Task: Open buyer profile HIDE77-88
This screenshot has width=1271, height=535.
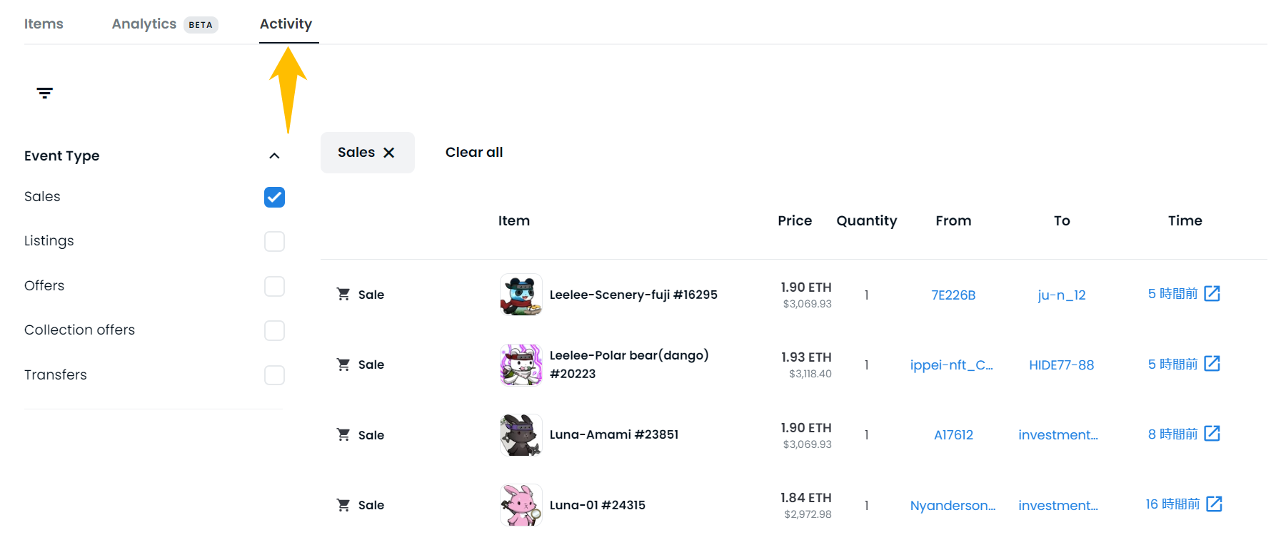Action: pyautogui.click(x=1062, y=365)
